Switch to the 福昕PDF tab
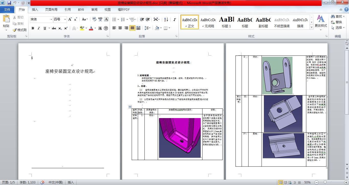Image resolution: width=349 pixels, height=185 pixels. (123, 10)
